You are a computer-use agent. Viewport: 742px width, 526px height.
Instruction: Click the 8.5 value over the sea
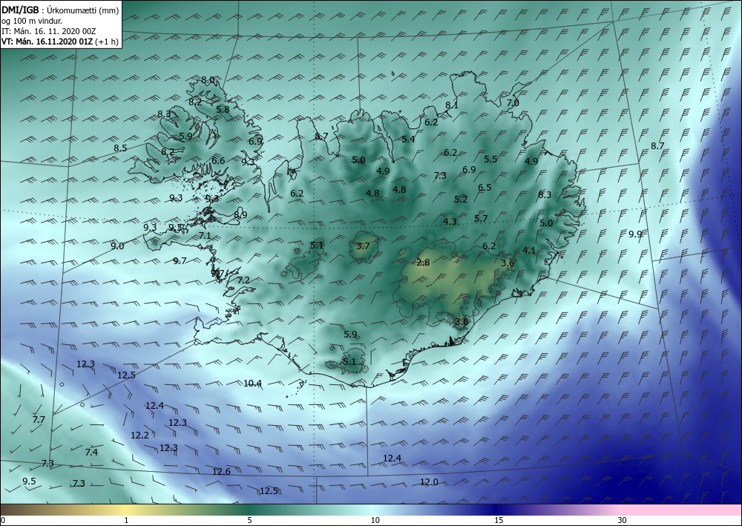pyautogui.click(x=120, y=148)
